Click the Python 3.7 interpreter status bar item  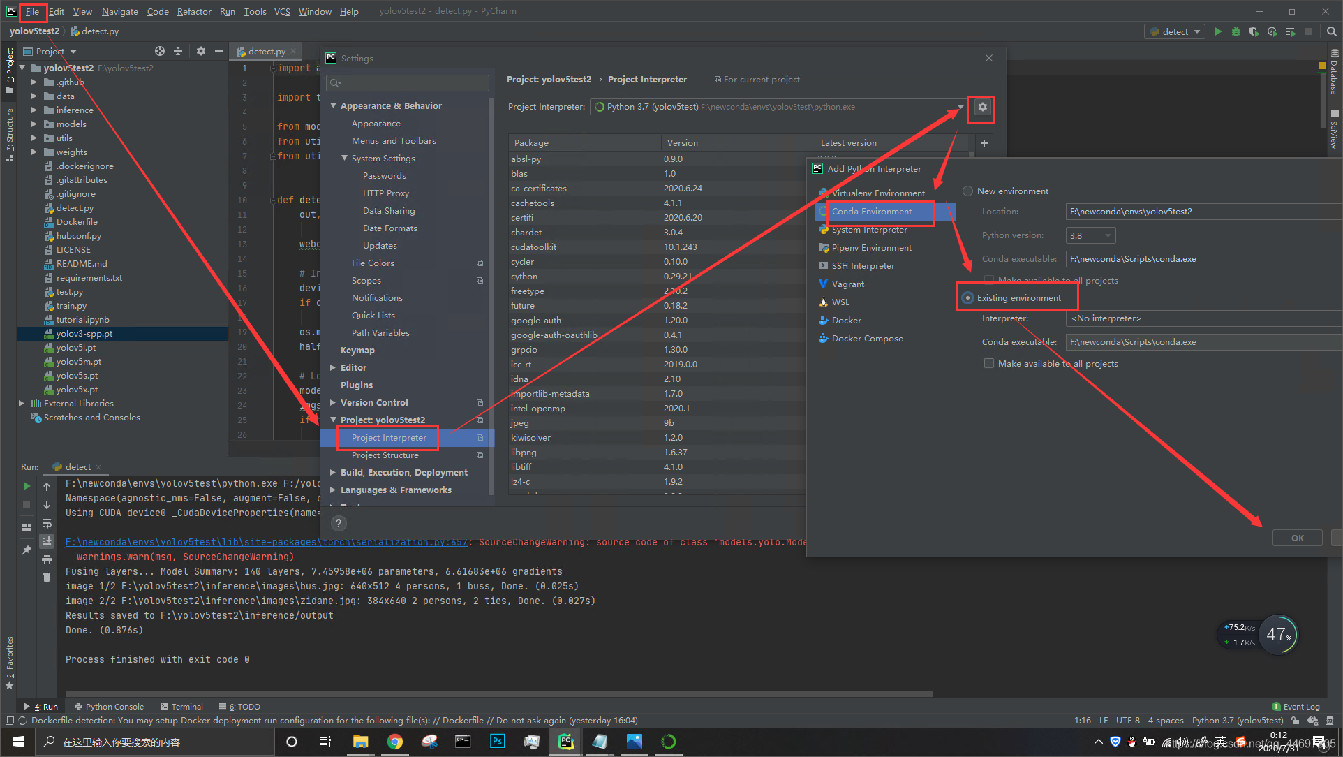point(1237,721)
